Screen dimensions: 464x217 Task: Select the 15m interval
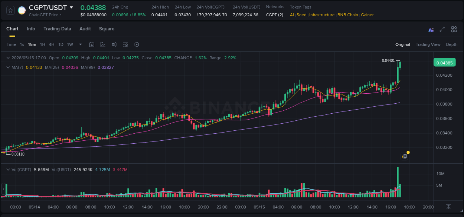32,44
